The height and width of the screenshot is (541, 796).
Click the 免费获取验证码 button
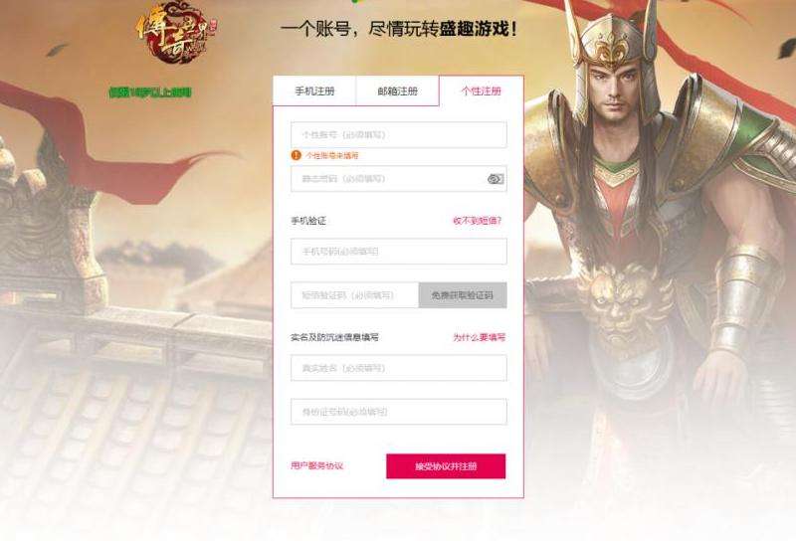click(463, 295)
